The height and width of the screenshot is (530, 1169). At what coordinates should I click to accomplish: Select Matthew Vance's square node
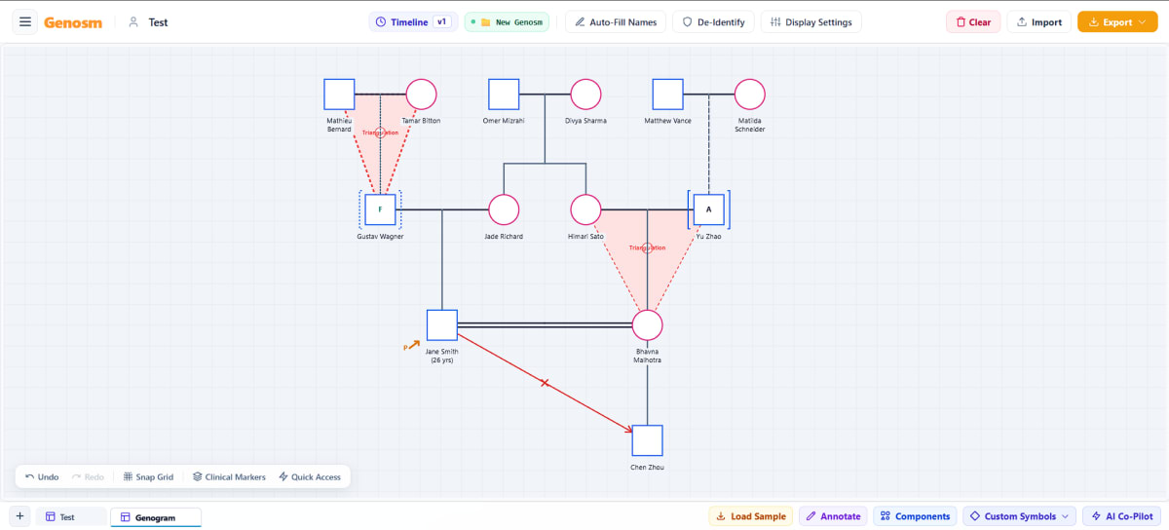pos(667,95)
